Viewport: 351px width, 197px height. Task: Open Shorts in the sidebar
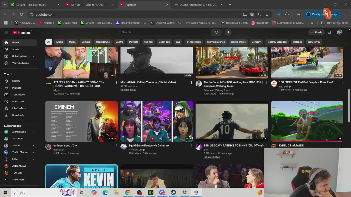19,49
